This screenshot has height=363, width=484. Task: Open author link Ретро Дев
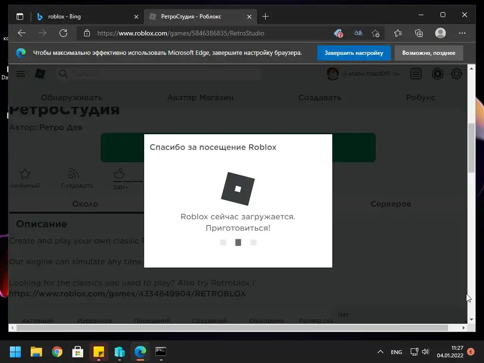[61, 127]
